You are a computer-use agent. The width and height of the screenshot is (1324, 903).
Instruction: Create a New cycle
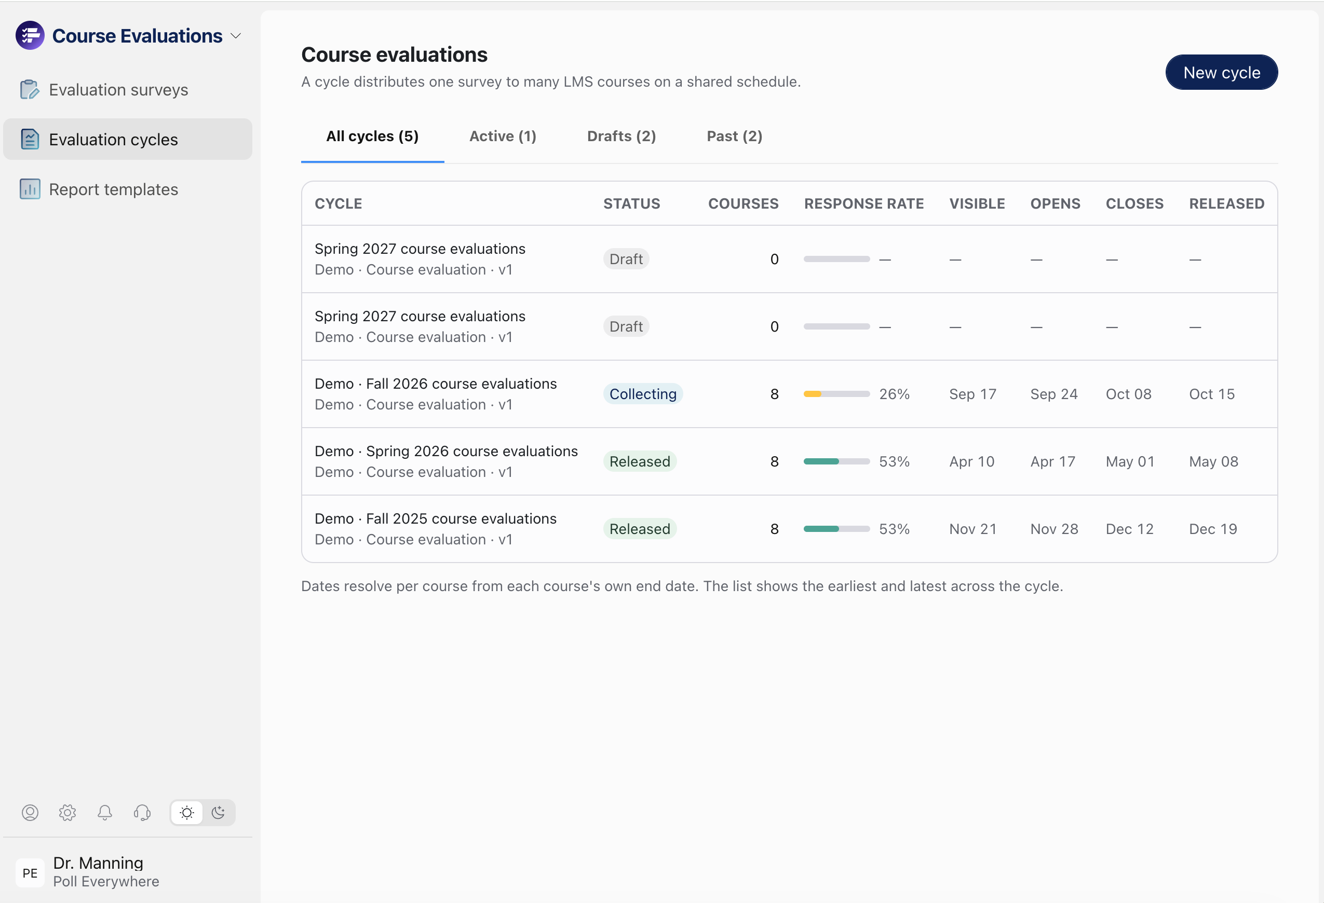pos(1221,72)
